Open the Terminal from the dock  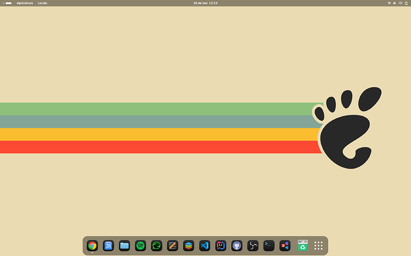(269, 245)
